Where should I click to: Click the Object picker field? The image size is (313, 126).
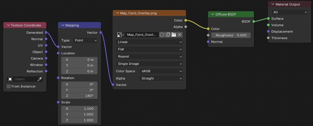pos(25,79)
